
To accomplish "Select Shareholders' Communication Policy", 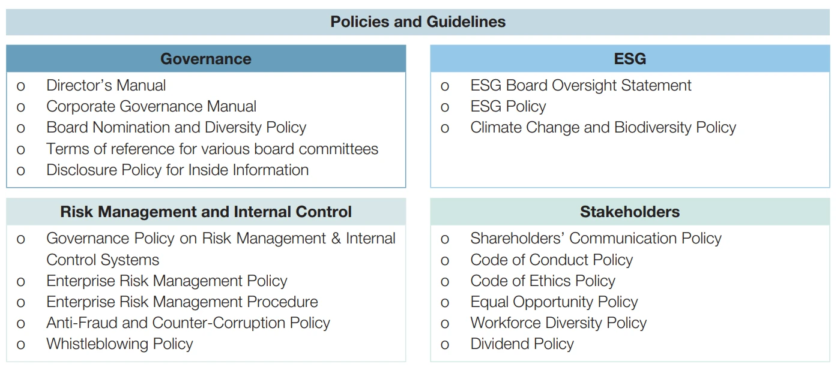I will [596, 239].
